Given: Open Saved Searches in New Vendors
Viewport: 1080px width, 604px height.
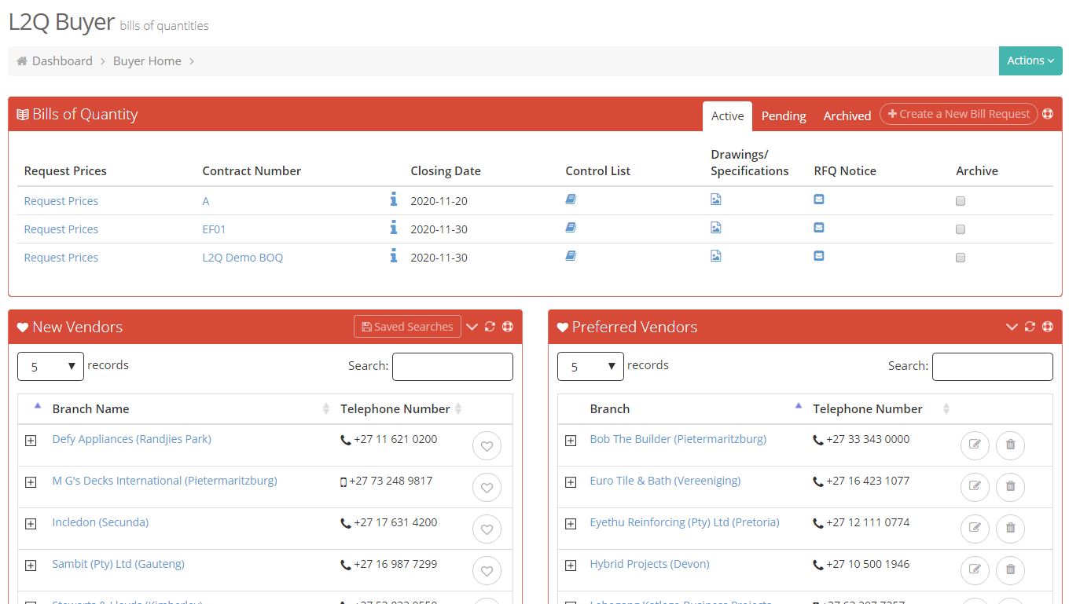Looking at the screenshot, I should [407, 327].
